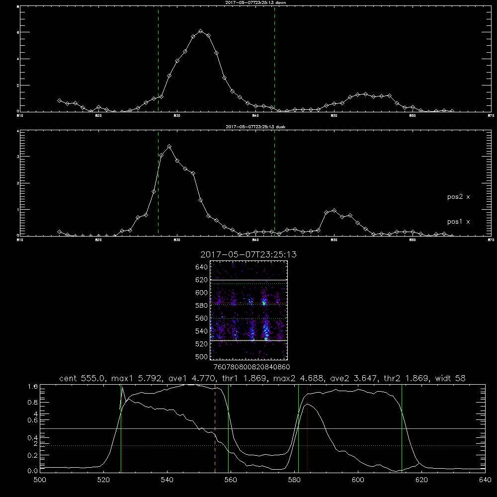Click the bottom plot y-axis label '0.6'
The height and width of the screenshot is (497, 497).
point(33,420)
